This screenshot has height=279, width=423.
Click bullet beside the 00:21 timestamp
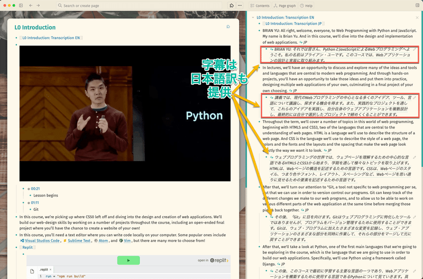point(23,189)
